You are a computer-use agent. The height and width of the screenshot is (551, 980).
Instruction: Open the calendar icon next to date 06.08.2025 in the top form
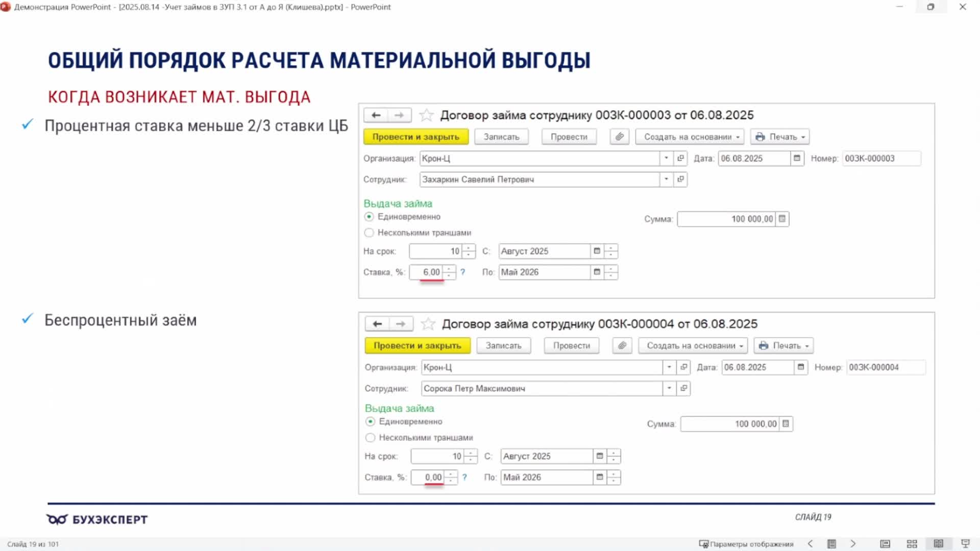pyautogui.click(x=797, y=159)
